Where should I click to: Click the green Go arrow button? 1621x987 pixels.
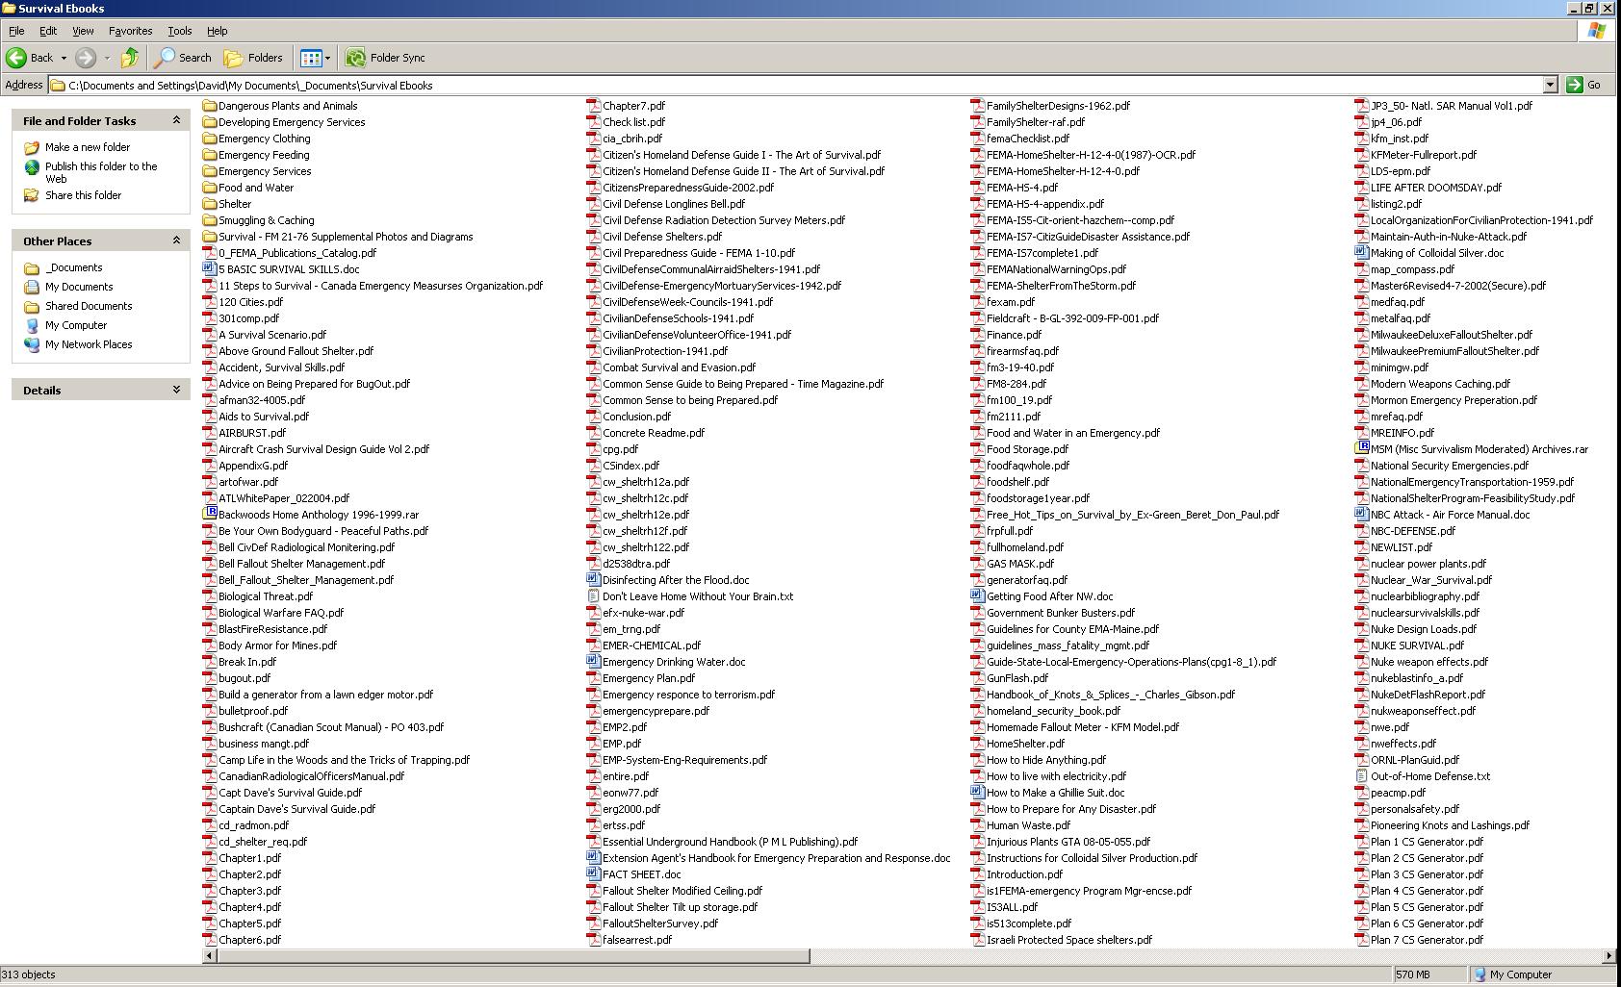[1575, 85]
